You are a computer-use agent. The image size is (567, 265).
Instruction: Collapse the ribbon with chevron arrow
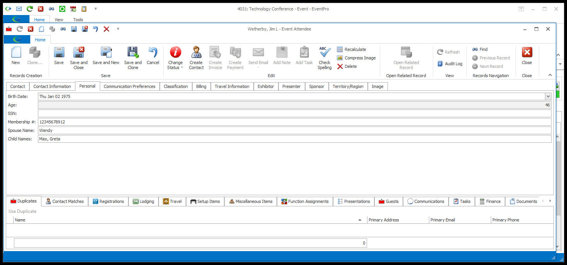(x=550, y=75)
